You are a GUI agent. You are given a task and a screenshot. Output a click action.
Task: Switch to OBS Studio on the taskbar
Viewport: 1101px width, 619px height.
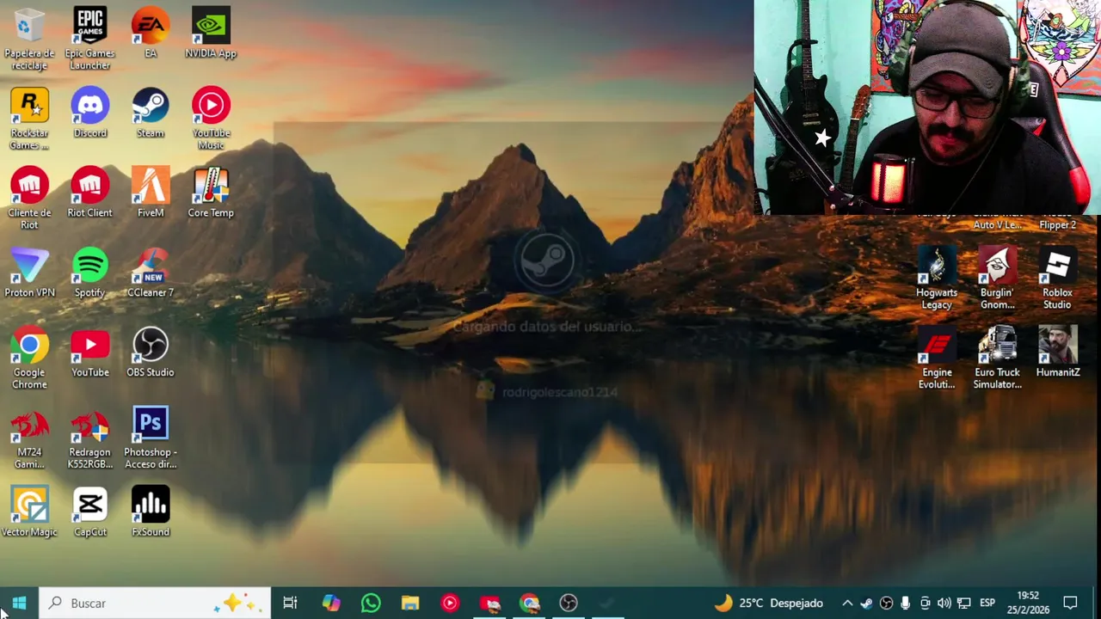(569, 603)
